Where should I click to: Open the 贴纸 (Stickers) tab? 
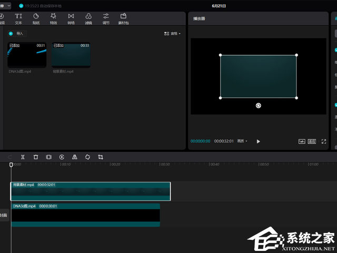click(x=36, y=18)
